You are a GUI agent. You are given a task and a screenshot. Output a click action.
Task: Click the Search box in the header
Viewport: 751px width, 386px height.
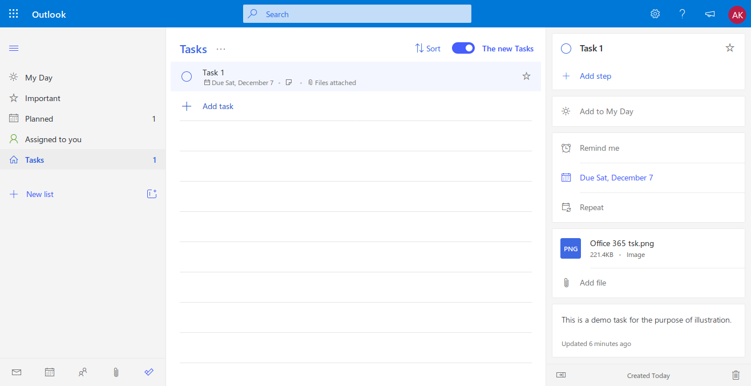(x=357, y=14)
